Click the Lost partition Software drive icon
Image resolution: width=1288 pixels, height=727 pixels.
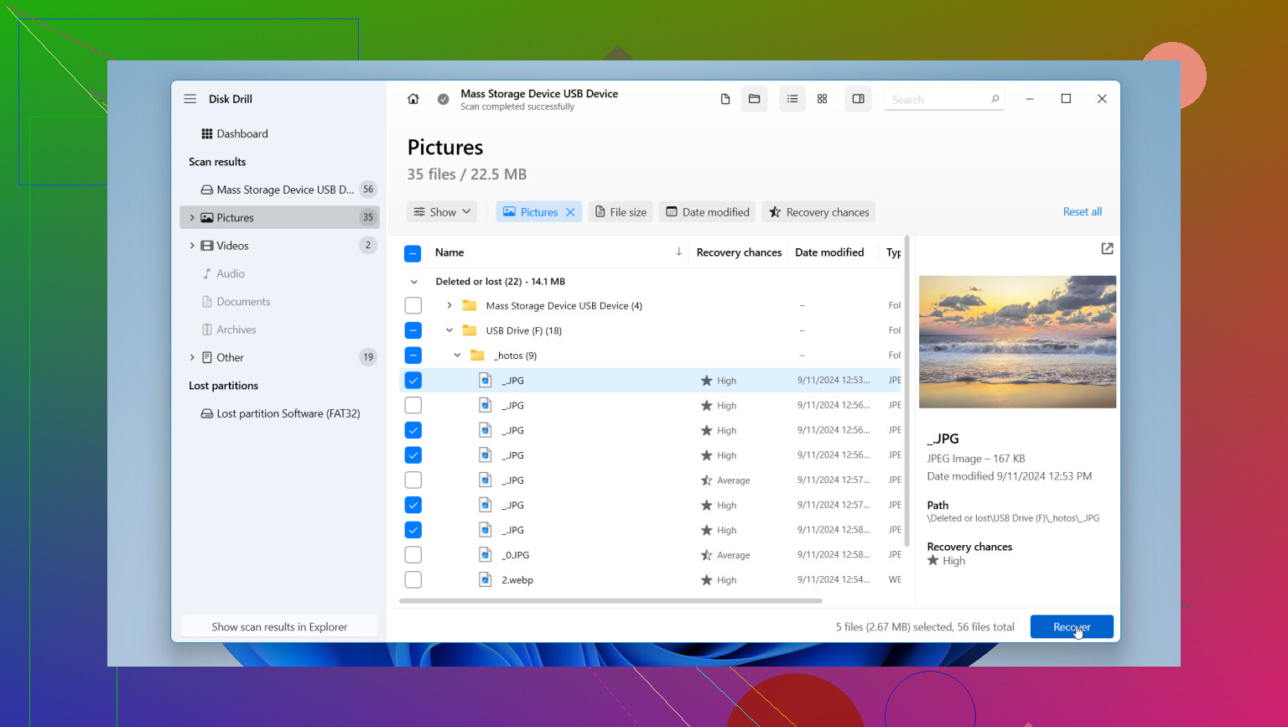pos(206,414)
